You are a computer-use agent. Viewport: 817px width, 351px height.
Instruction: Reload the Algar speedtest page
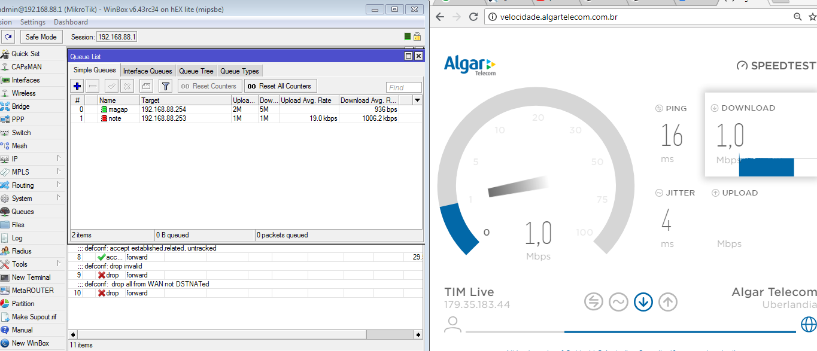point(473,17)
